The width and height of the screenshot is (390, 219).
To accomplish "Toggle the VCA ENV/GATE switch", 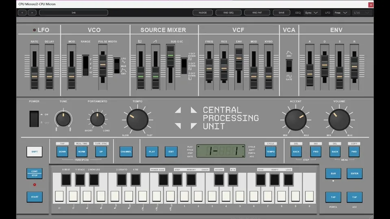I will point(289,66).
